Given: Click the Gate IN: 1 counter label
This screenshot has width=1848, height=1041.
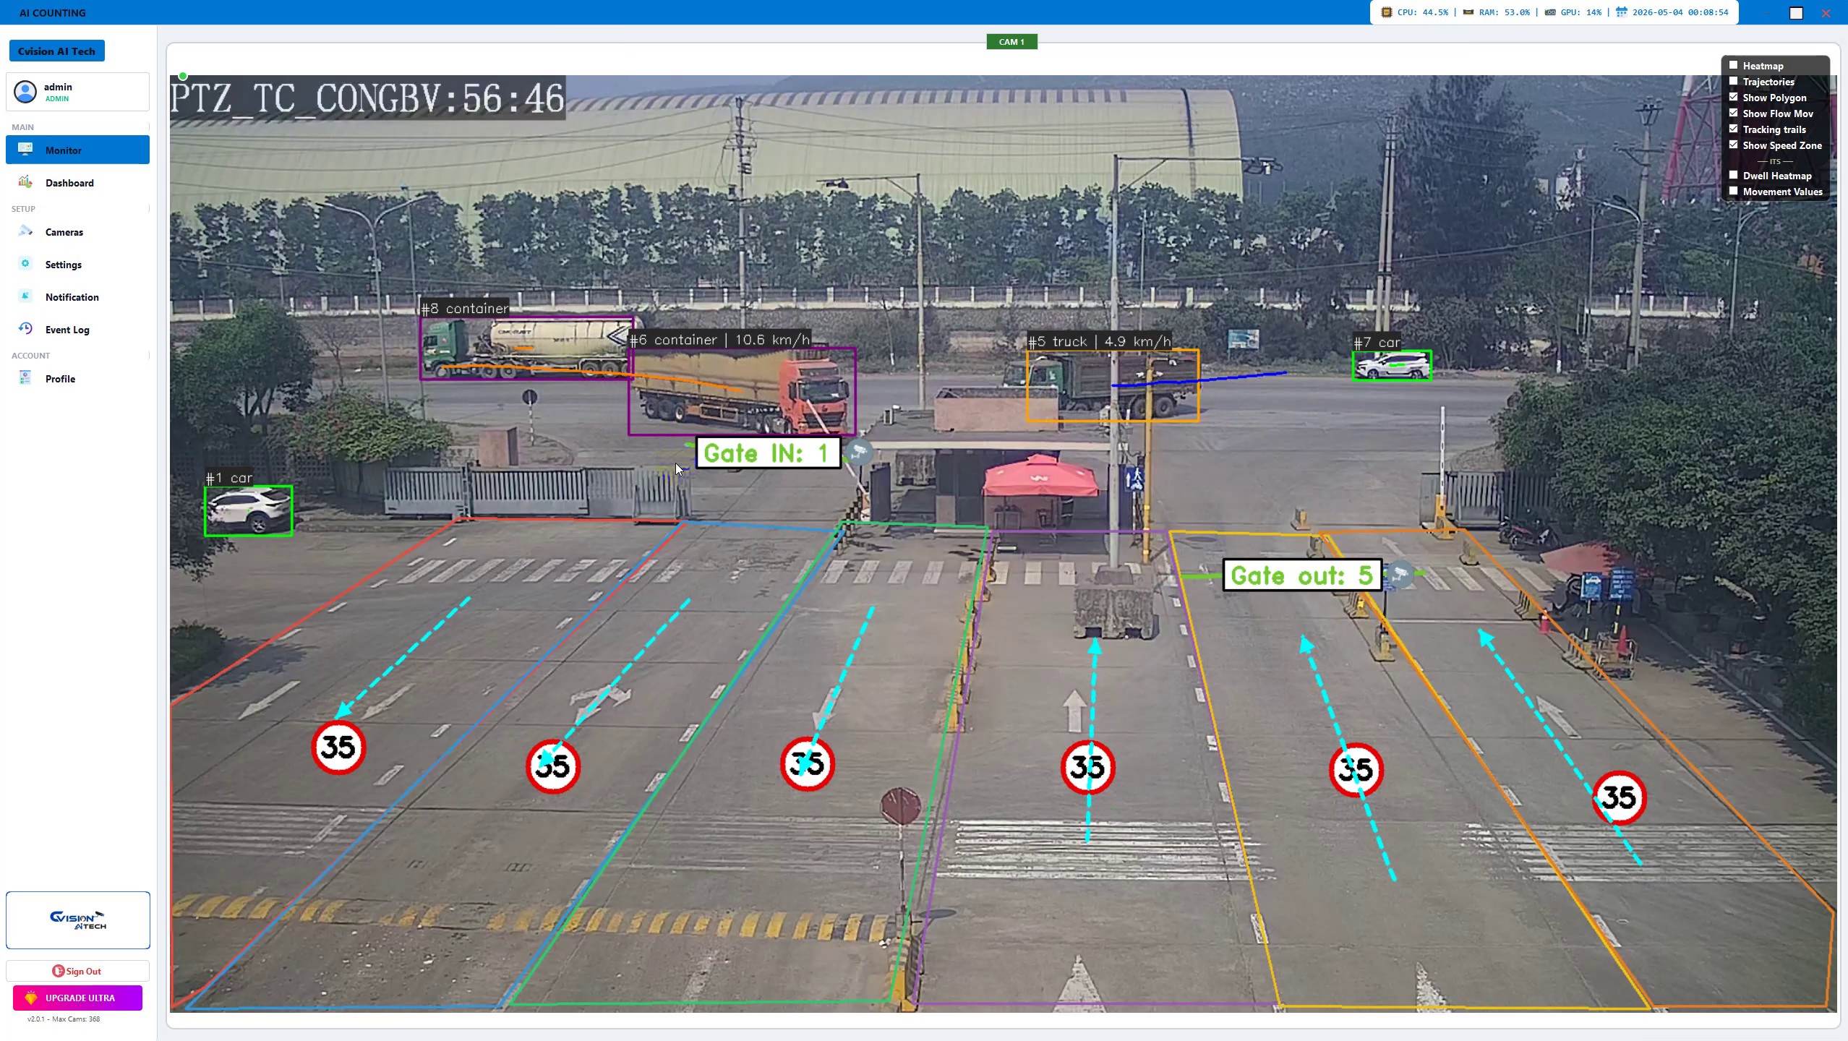Looking at the screenshot, I should [x=768, y=453].
